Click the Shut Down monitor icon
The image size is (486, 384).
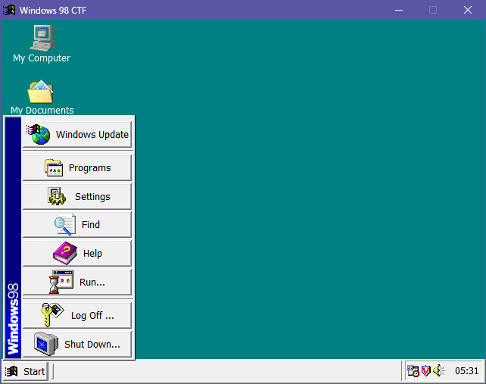[x=46, y=344]
